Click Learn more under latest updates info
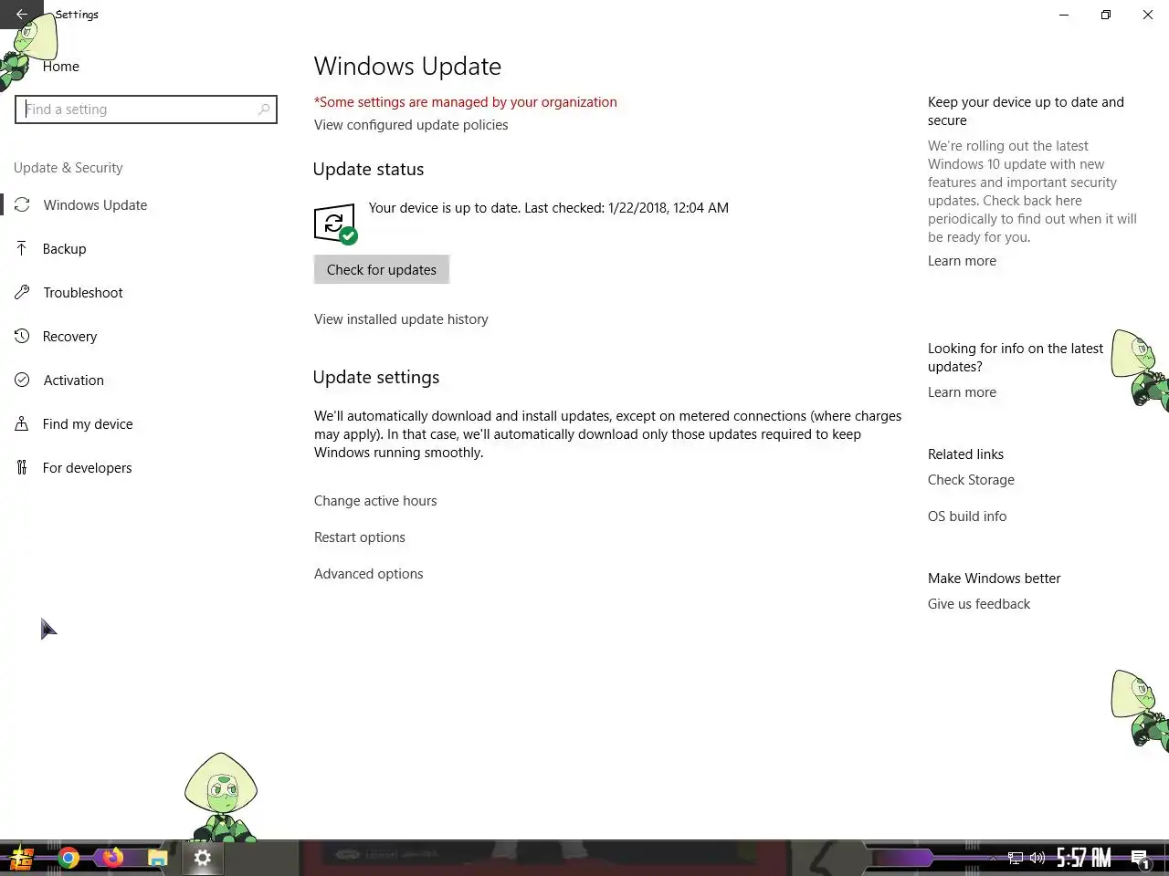This screenshot has height=876, width=1169. click(x=962, y=392)
